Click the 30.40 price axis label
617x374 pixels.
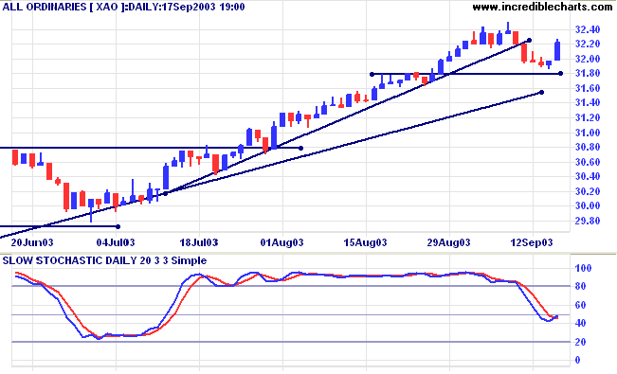click(x=588, y=176)
